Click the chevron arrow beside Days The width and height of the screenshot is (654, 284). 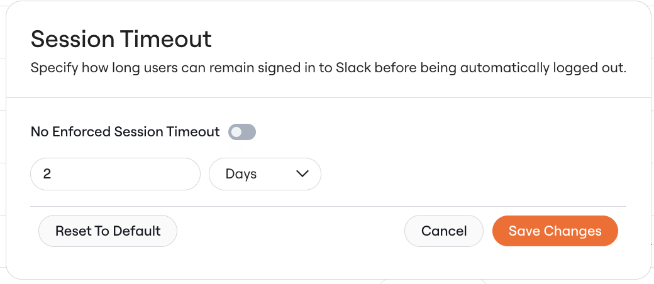click(x=302, y=173)
